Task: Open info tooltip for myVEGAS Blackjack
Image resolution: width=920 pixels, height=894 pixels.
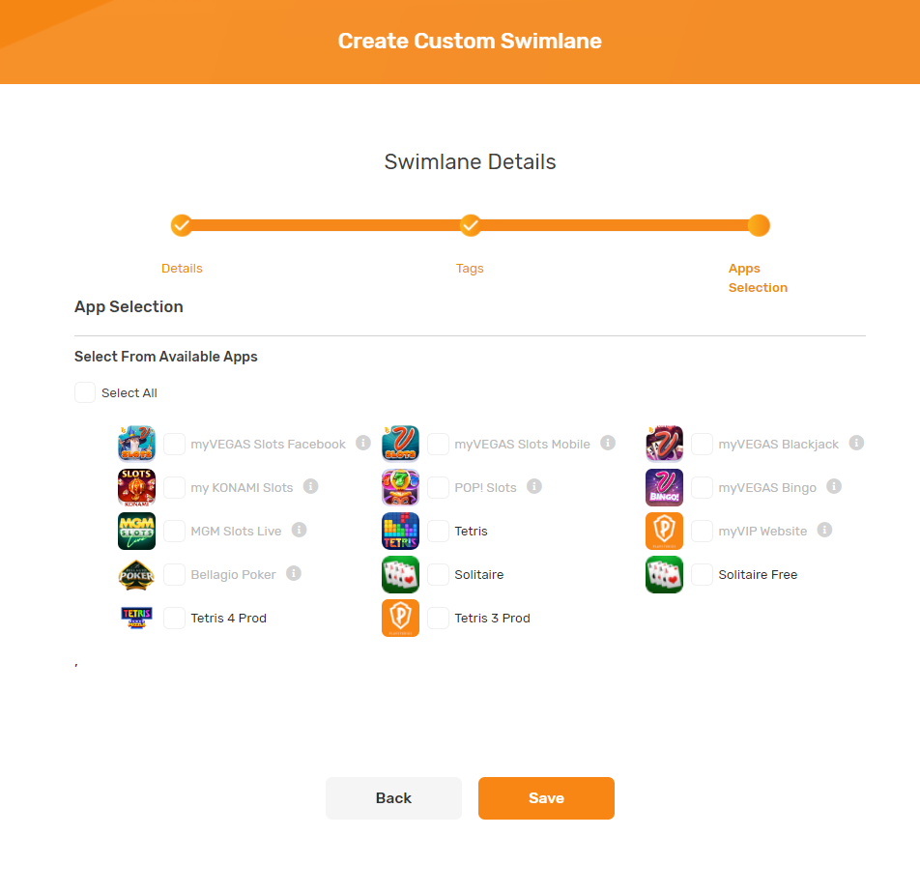Action: pyautogui.click(x=856, y=443)
